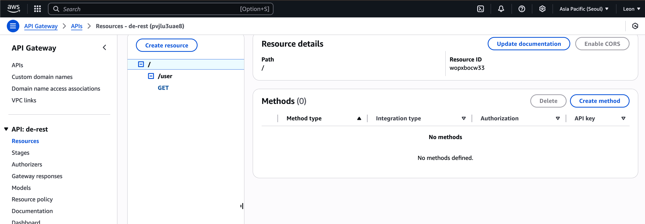Open the notifications bell
This screenshot has width=645, height=224.
501,9
